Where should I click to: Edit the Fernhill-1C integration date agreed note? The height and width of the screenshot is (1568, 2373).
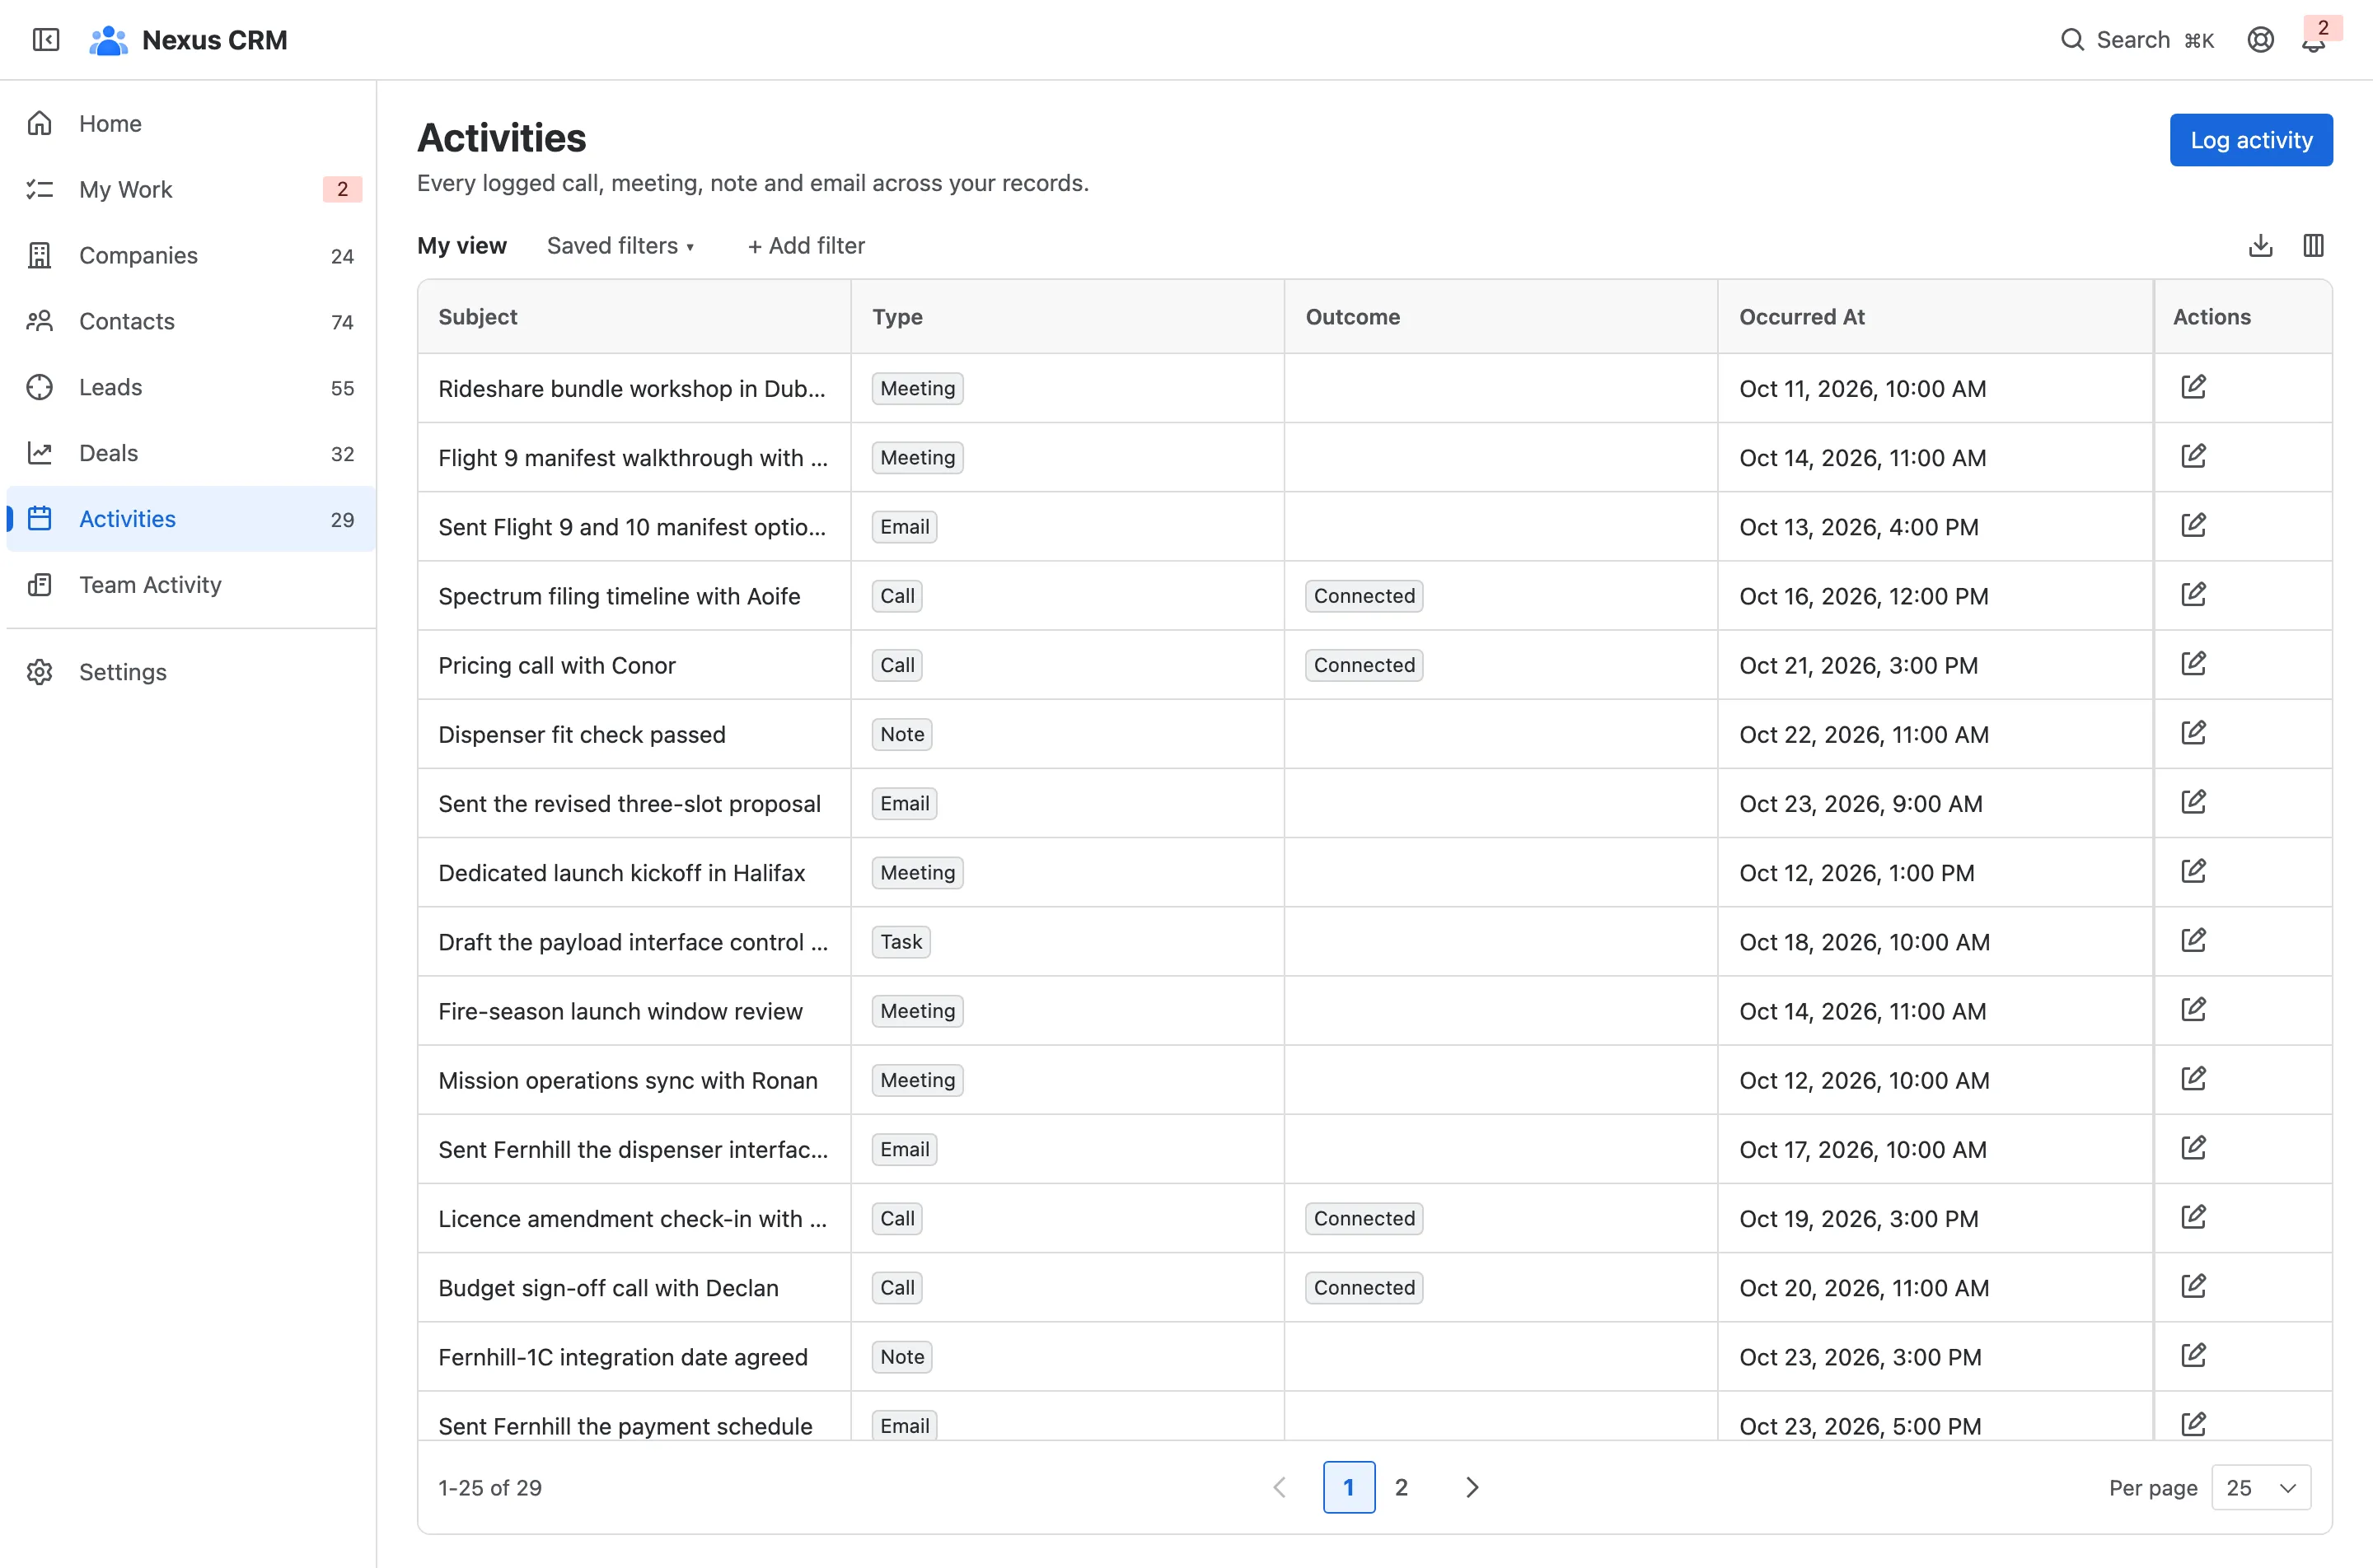[x=2193, y=1356]
